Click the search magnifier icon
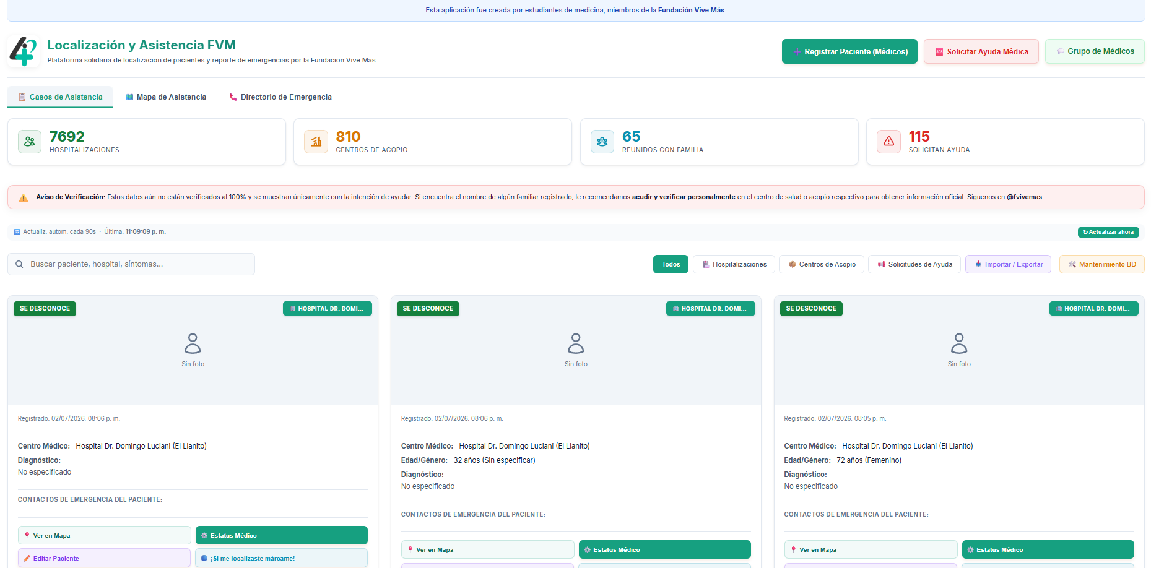1151x568 pixels. pyautogui.click(x=19, y=264)
